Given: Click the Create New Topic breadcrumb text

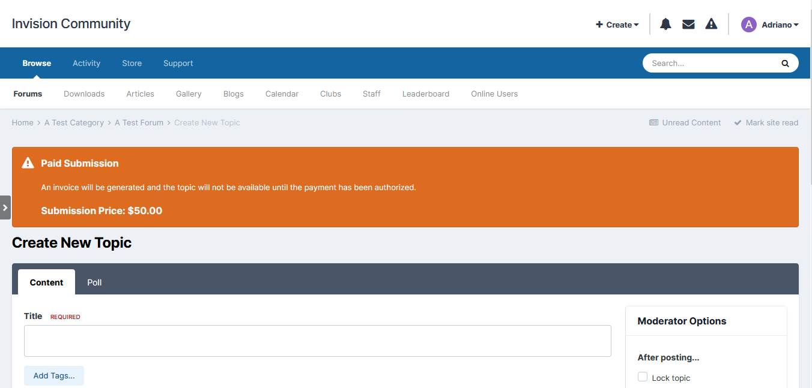Looking at the screenshot, I should (207, 122).
